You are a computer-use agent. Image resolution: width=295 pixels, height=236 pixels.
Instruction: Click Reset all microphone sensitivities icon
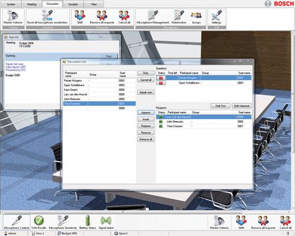tap(47, 17)
